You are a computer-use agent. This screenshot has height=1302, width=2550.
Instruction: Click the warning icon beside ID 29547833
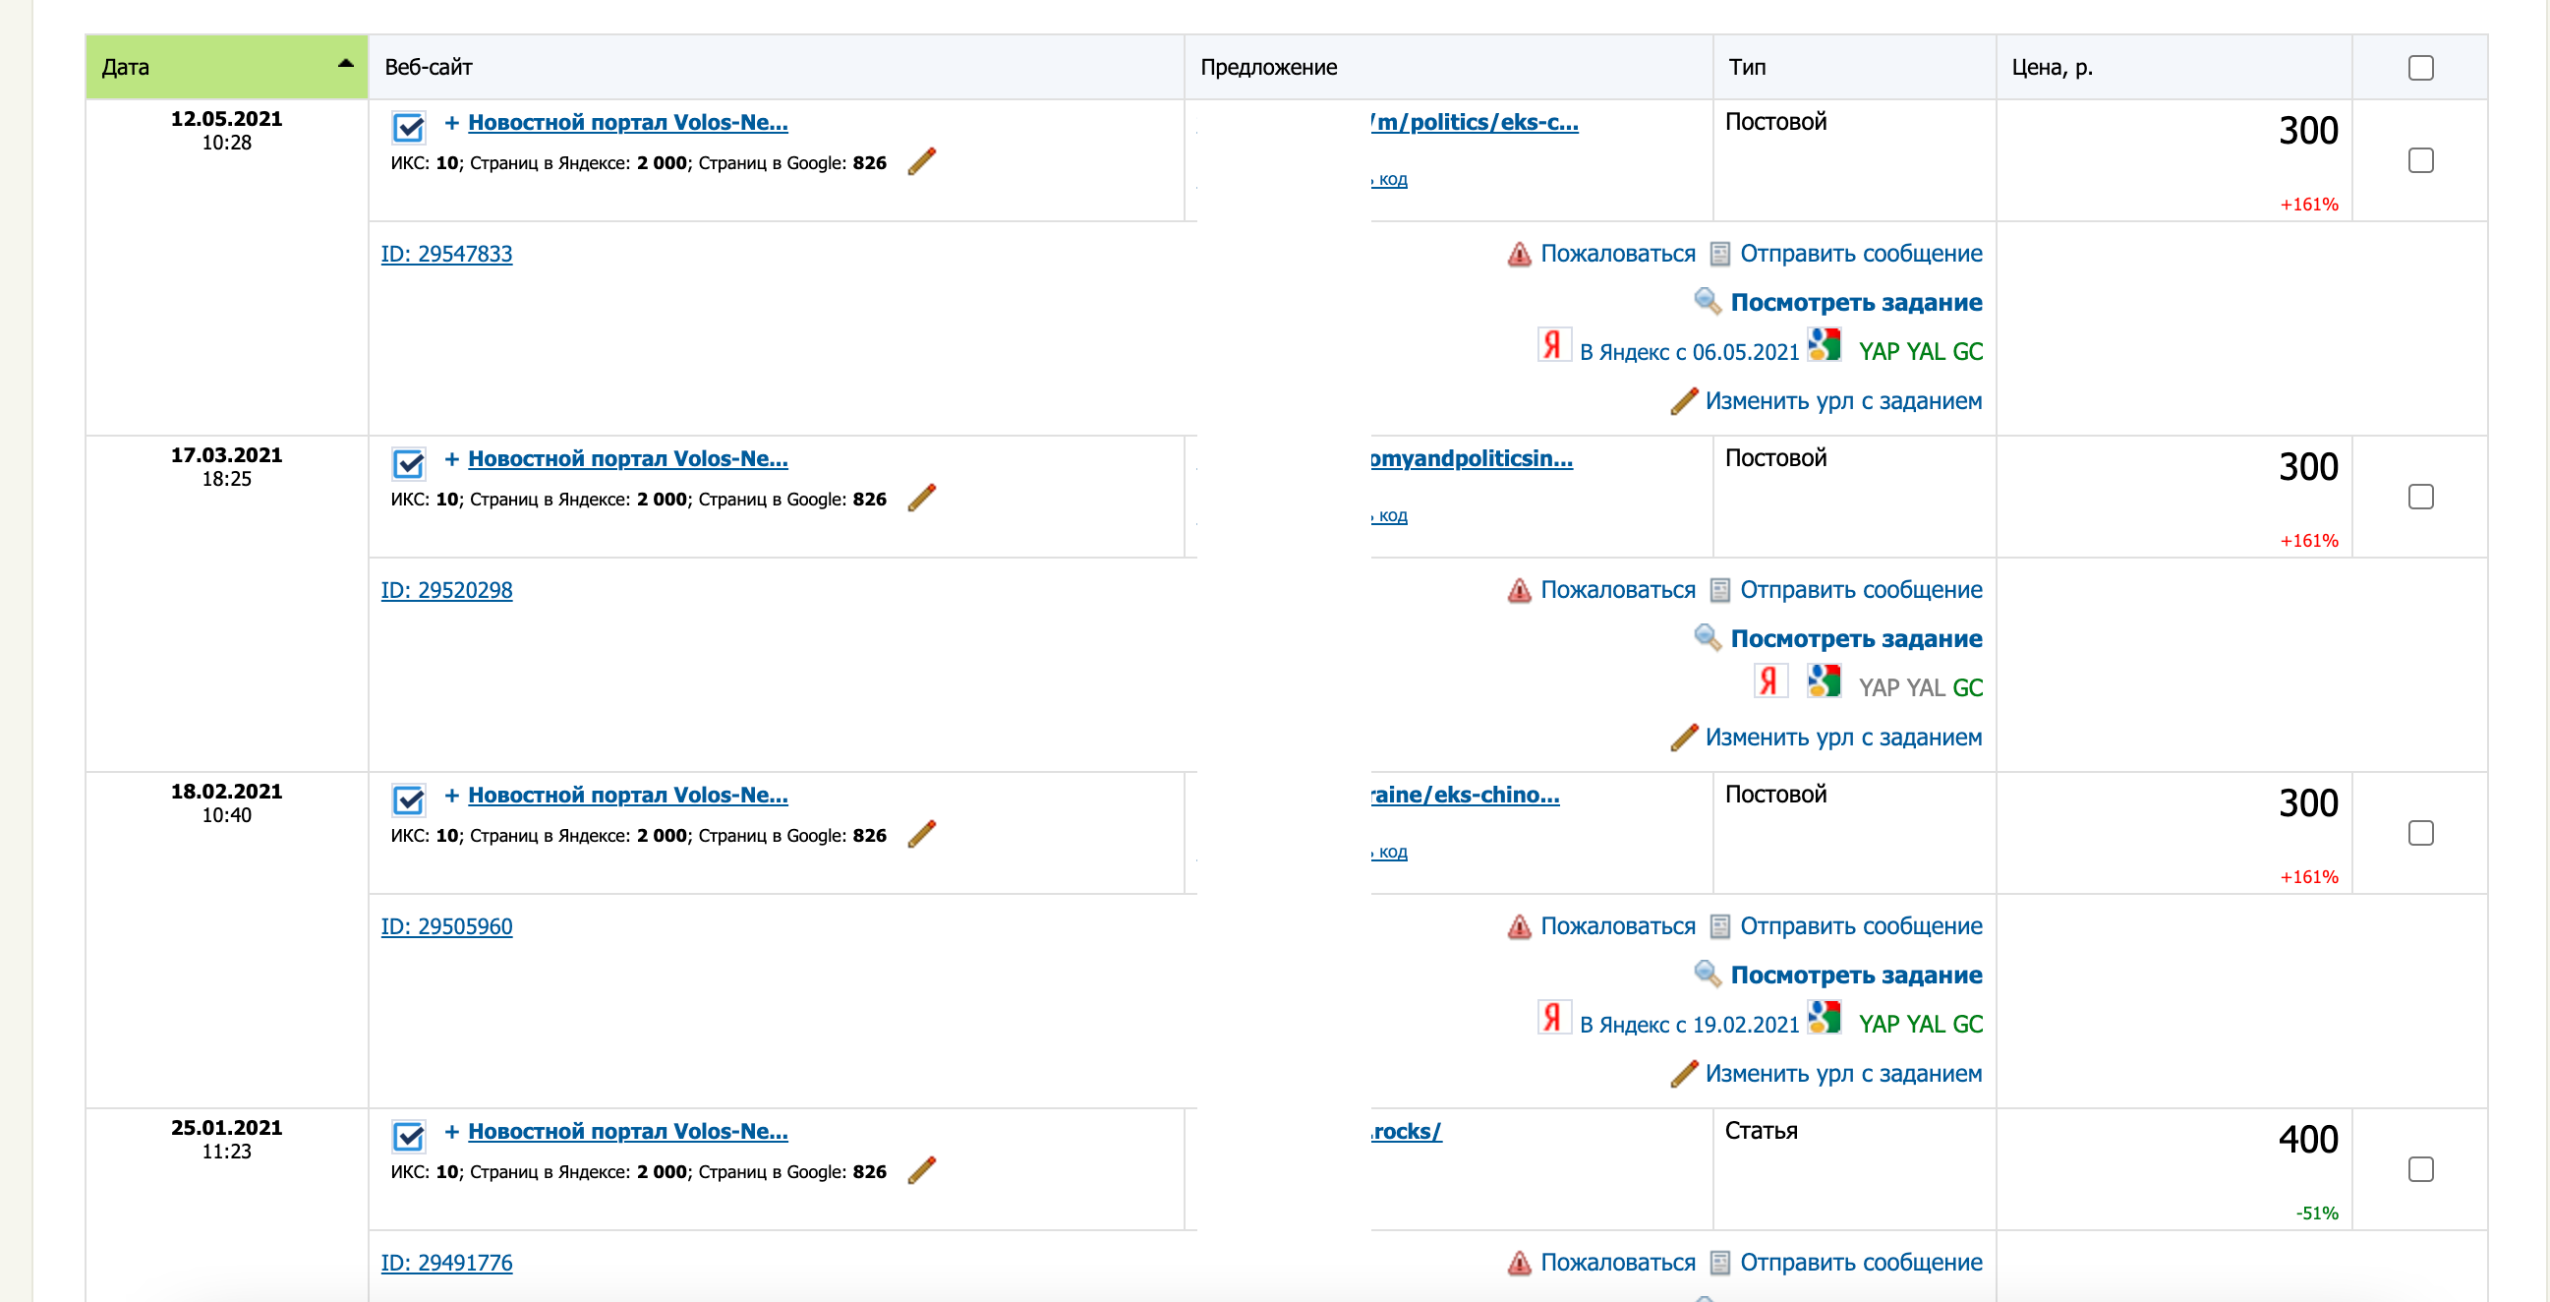pyautogui.click(x=1519, y=255)
